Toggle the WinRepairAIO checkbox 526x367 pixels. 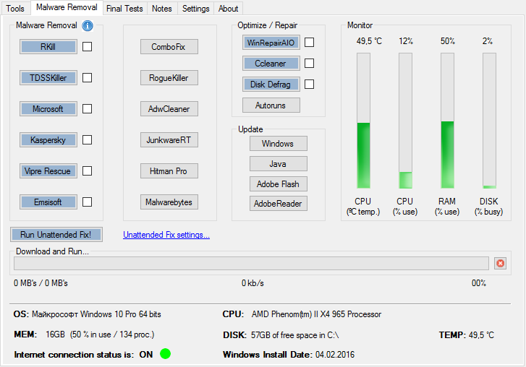[x=309, y=43]
